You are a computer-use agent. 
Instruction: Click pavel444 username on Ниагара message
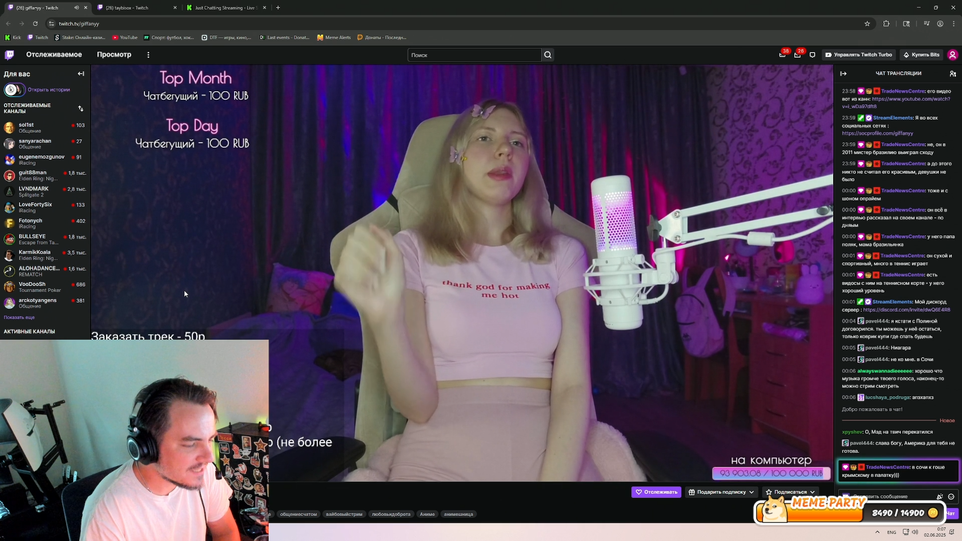[x=876, y=348]
